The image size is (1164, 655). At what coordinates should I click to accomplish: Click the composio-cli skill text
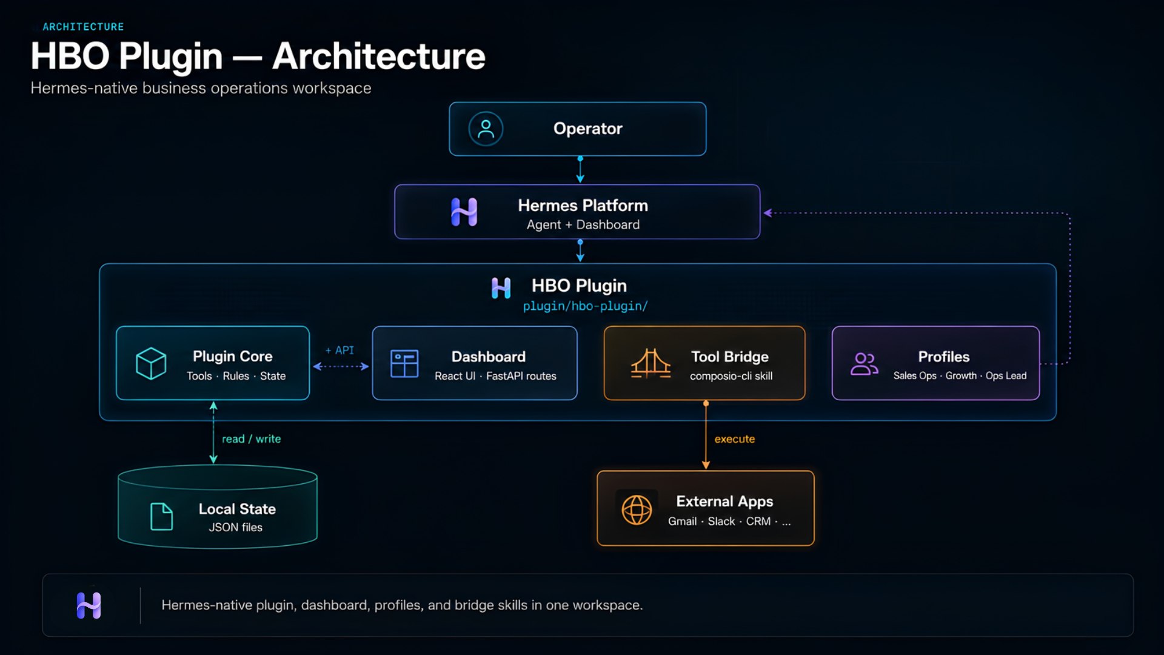coord(731,376)
